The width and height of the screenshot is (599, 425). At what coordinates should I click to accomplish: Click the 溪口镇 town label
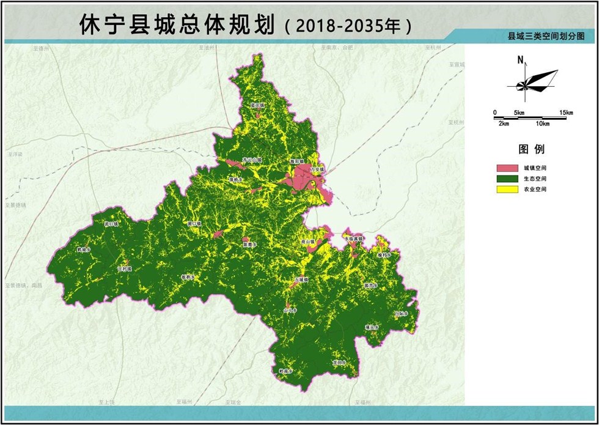(194, 224)
